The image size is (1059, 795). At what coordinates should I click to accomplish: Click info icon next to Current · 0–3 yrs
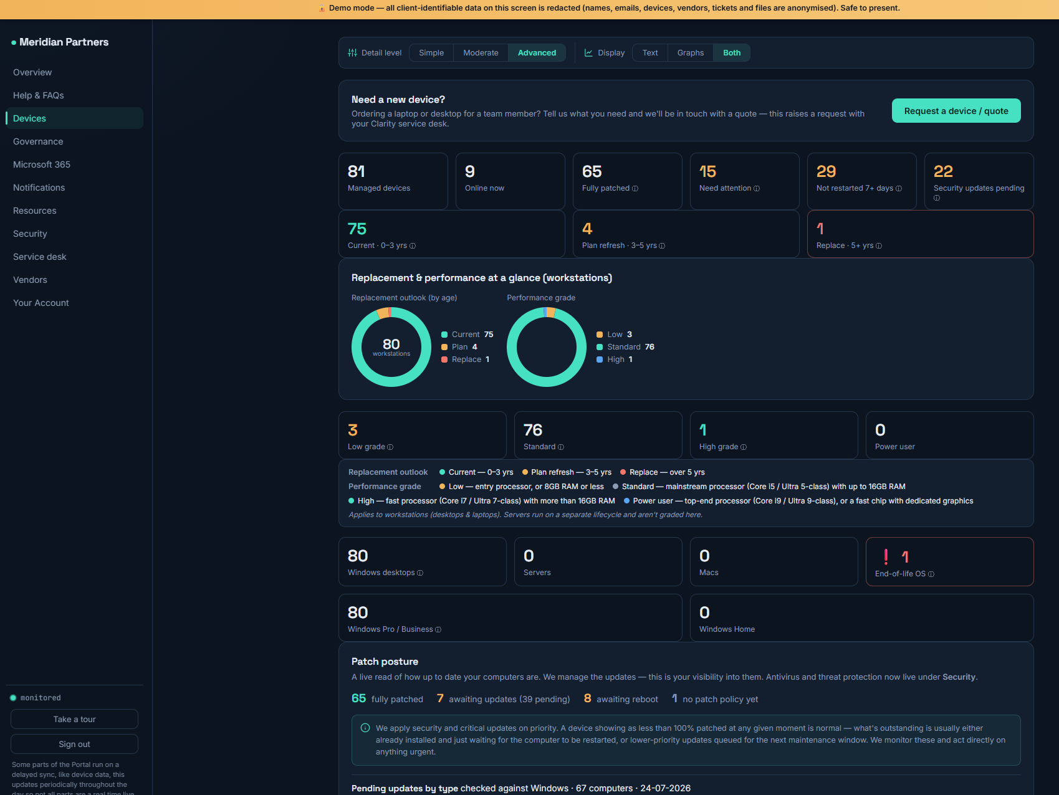413,246
